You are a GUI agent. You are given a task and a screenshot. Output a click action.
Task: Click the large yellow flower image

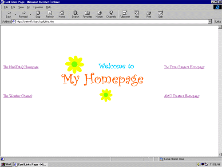pos(75,65)
